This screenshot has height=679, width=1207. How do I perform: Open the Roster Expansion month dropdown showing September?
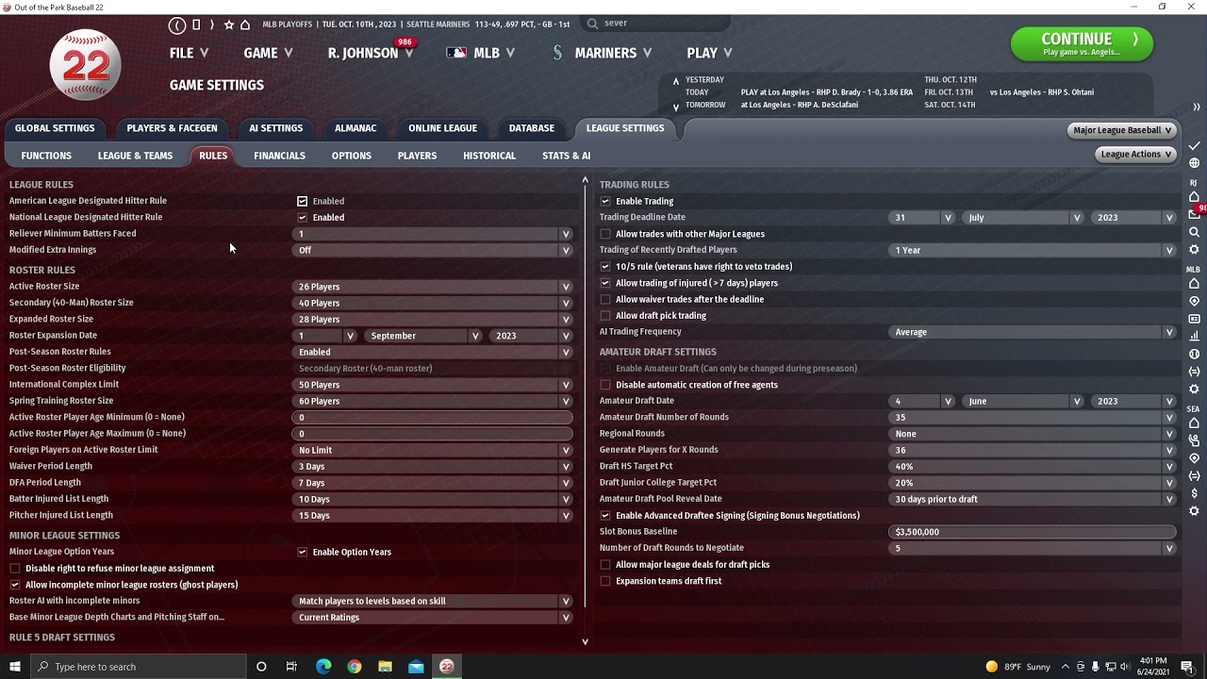pos(423,336)
